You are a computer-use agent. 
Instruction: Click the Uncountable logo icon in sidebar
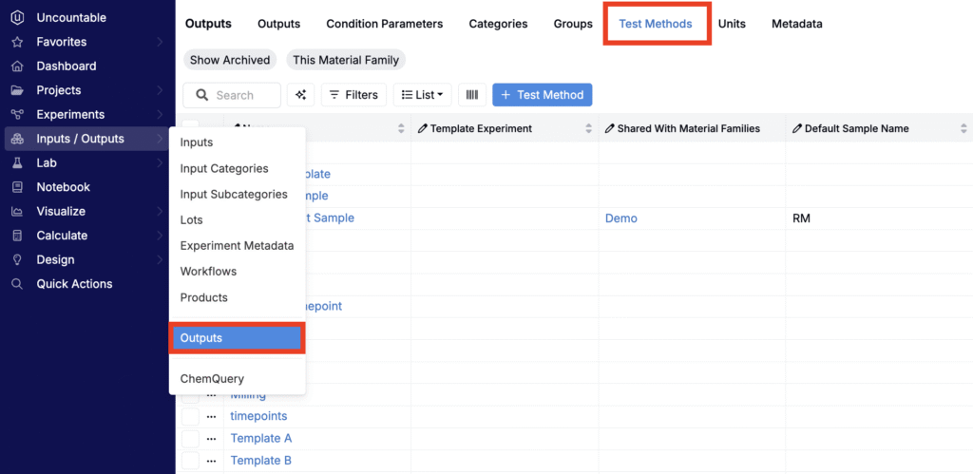16,17
